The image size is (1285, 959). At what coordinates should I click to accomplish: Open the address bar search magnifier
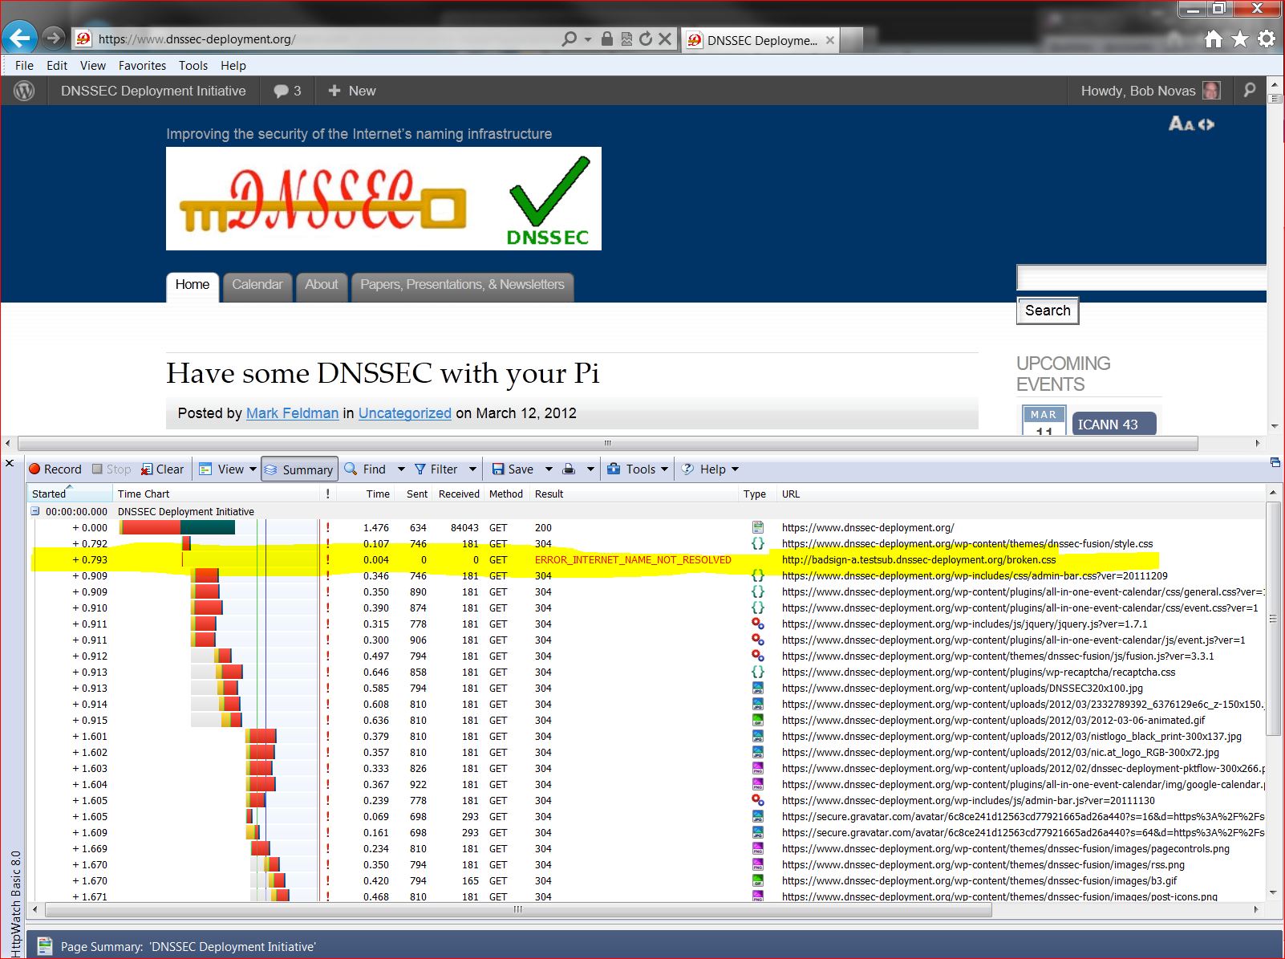pyautogui.click(x=570, y=39)
